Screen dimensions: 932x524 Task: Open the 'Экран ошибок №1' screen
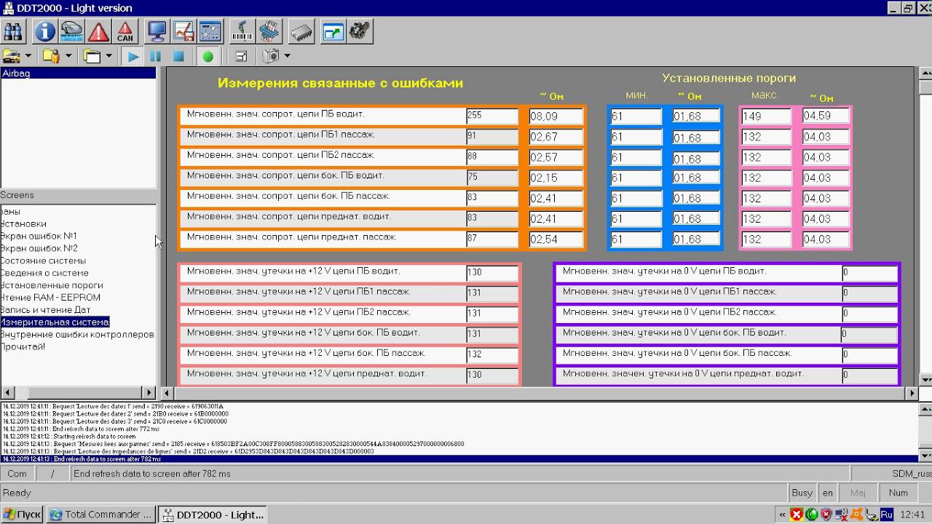[x=39, y=236]
